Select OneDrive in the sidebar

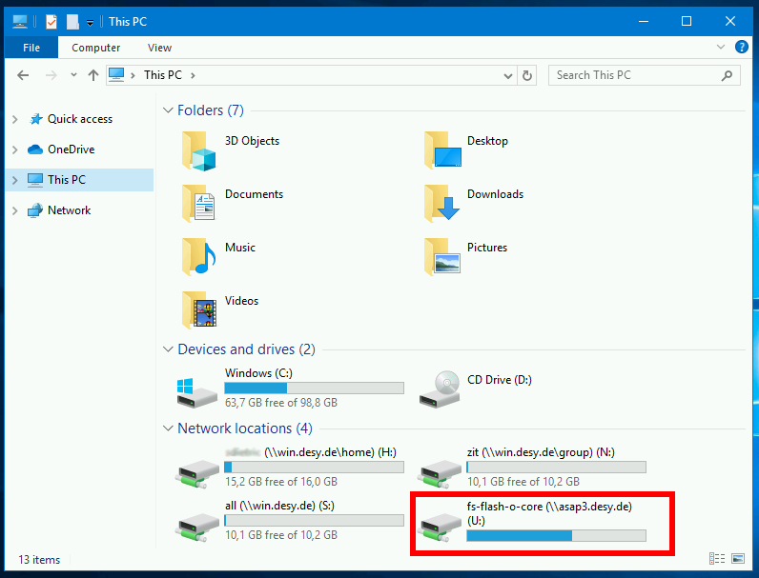[72, 149]
